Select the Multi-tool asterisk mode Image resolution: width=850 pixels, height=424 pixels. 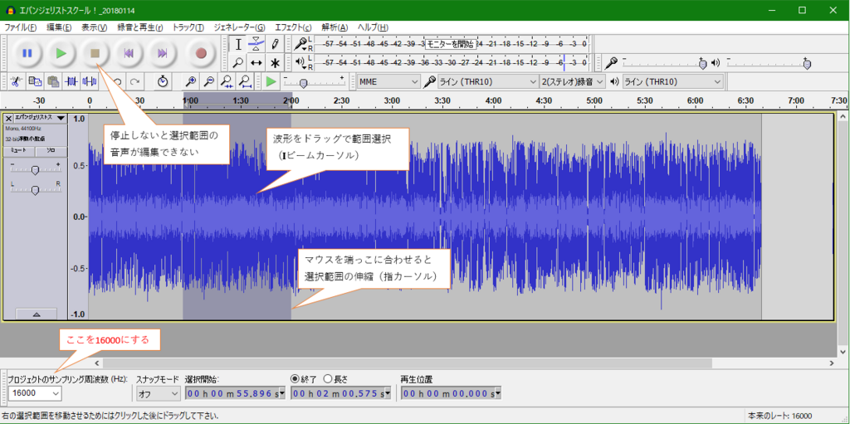click(275, 62)
